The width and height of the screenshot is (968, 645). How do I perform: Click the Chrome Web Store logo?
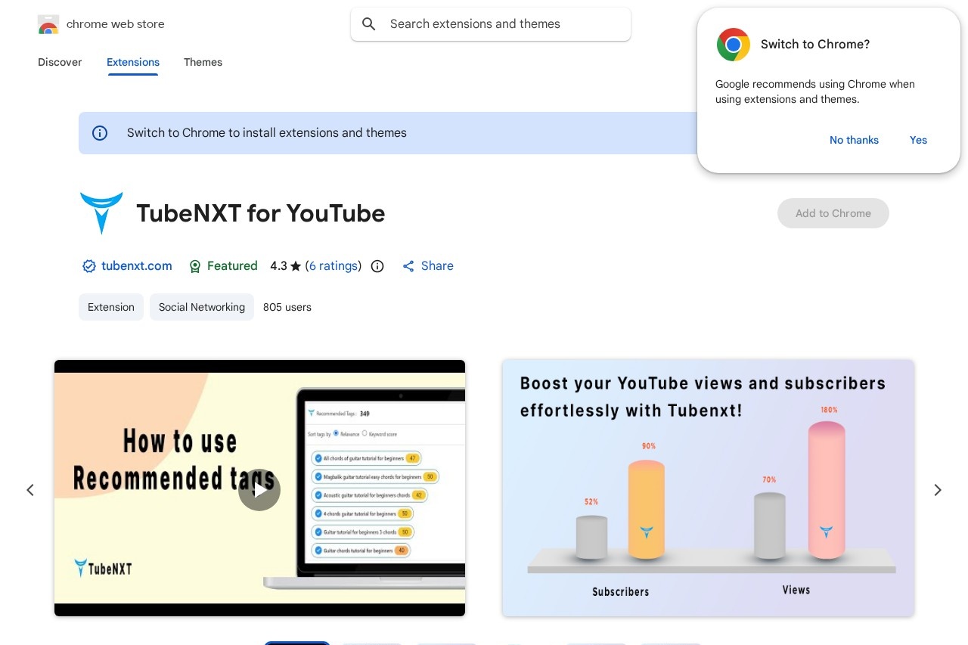[48, 25]
